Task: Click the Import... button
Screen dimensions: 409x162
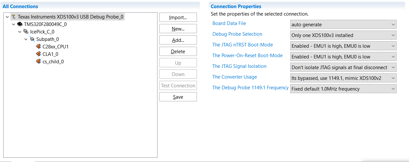Action: pyautogui.click(x=178, y=18)
